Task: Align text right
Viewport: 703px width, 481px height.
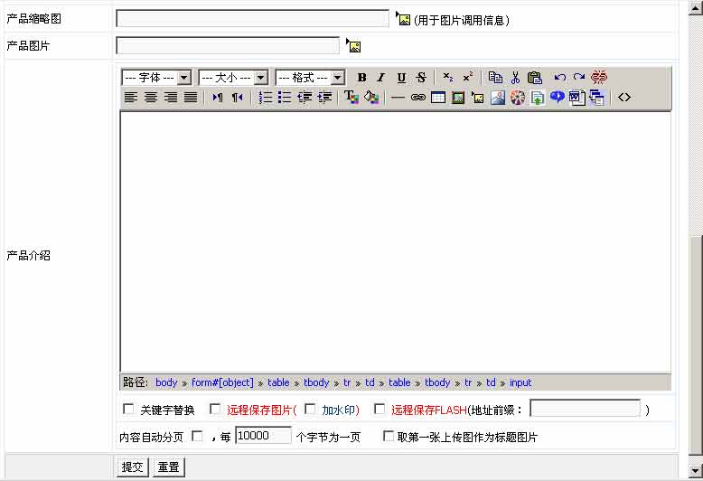Action: click(171, 97)
